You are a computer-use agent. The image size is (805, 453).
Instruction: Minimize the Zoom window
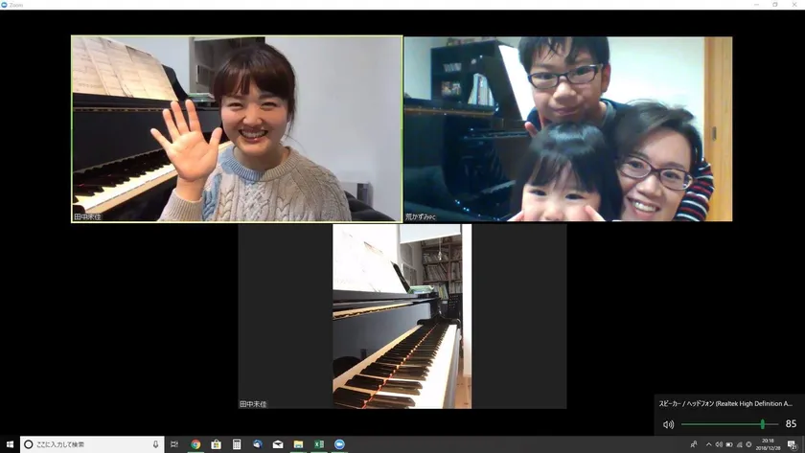click(756, 5)
